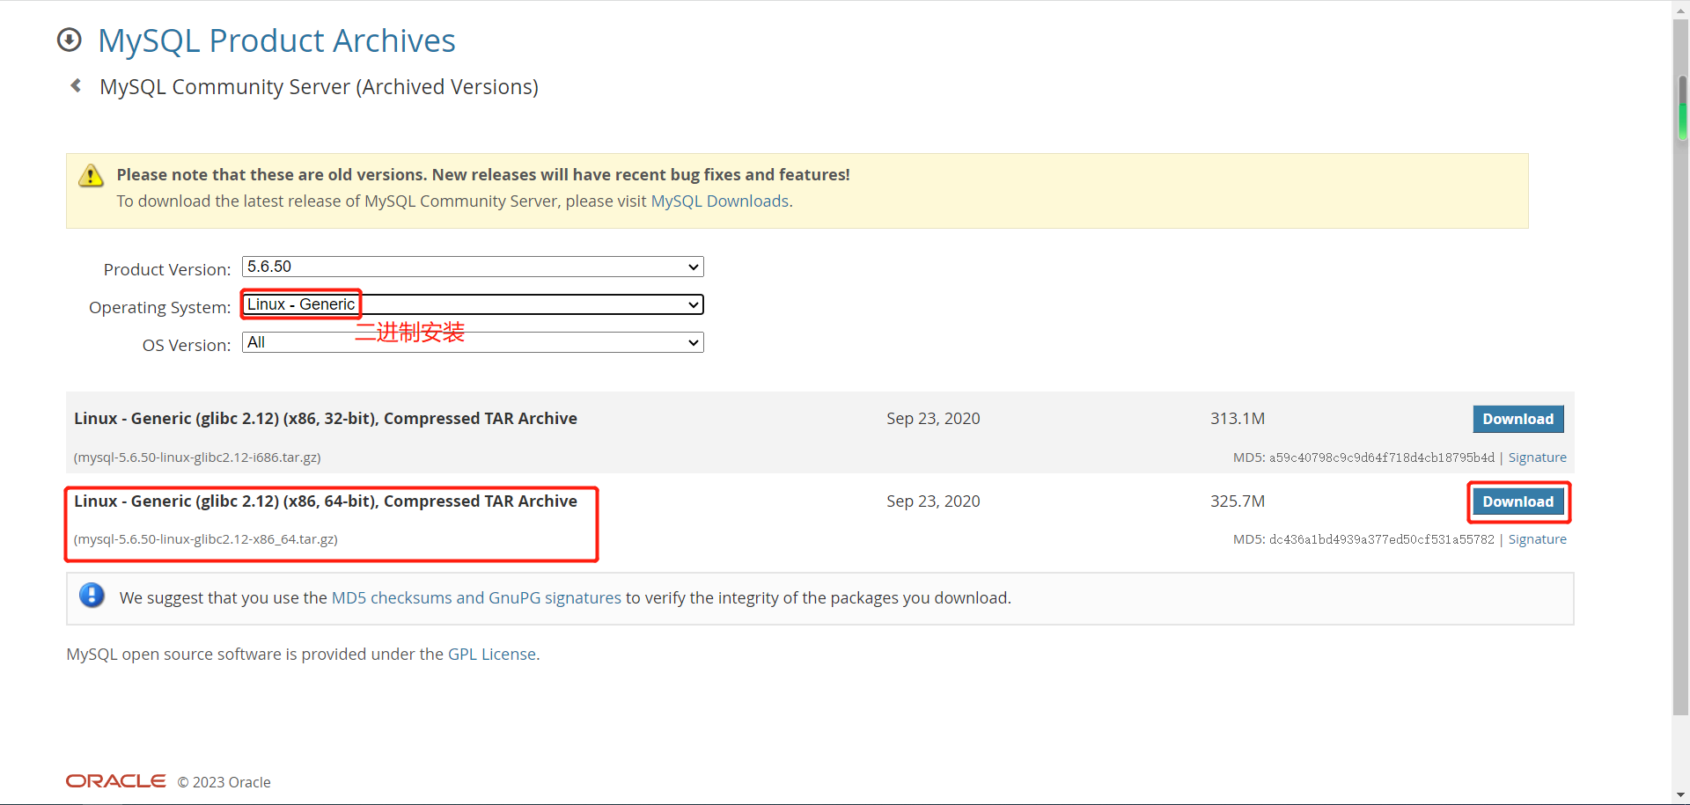1690x805 pixels.
Task: Open the Operating System dropdown
Action: 473,304
